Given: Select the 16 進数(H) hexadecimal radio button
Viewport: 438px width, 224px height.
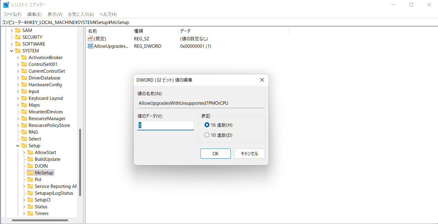Looking at the screenshot, I should tap(207, 125).
